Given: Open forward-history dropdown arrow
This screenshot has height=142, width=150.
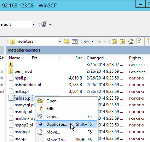Looking at the screenshot, I should (x=105, y=41).
